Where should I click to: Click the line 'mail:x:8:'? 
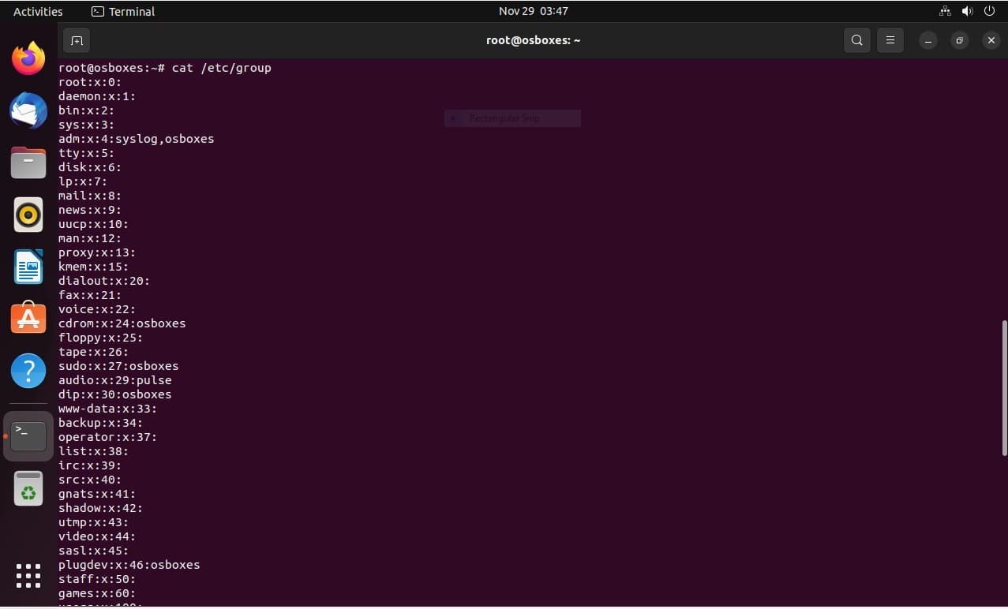[90, 196]
